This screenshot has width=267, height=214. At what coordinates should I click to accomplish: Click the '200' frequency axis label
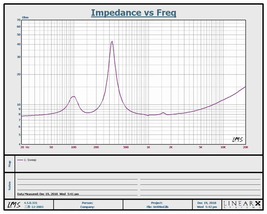(x=96, y=147)
